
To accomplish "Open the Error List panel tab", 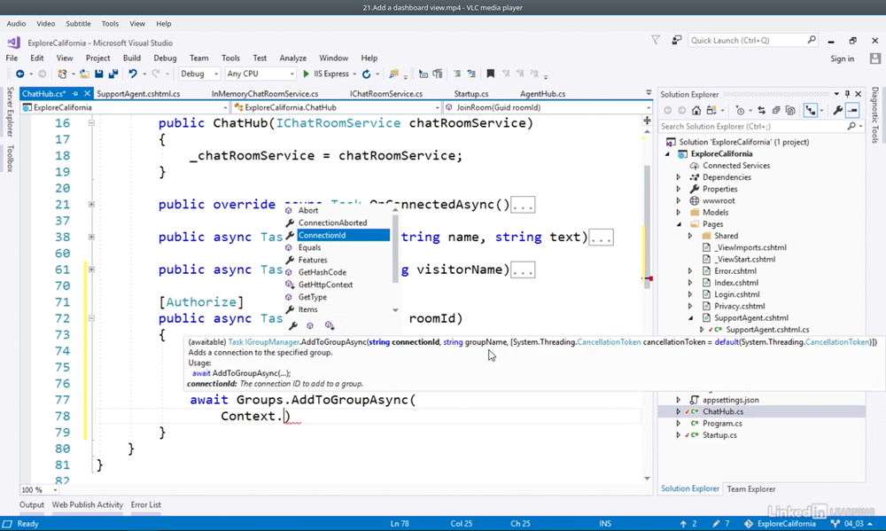I will [x=146, y=504].
